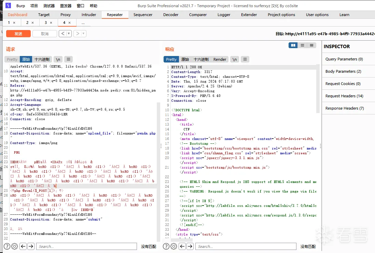
Task: Close Repeater tab 4
Action: coord(70,23)
